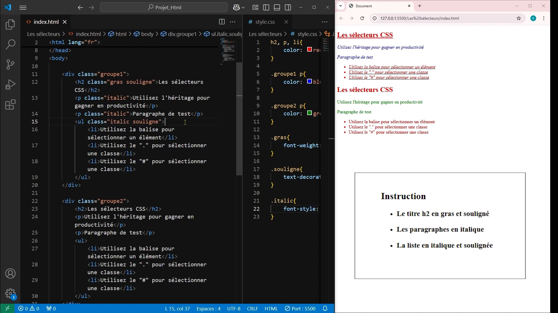This screenshot has height=313, width=558.
Task: Open the hamburger application menu
Action: [23, 8]
